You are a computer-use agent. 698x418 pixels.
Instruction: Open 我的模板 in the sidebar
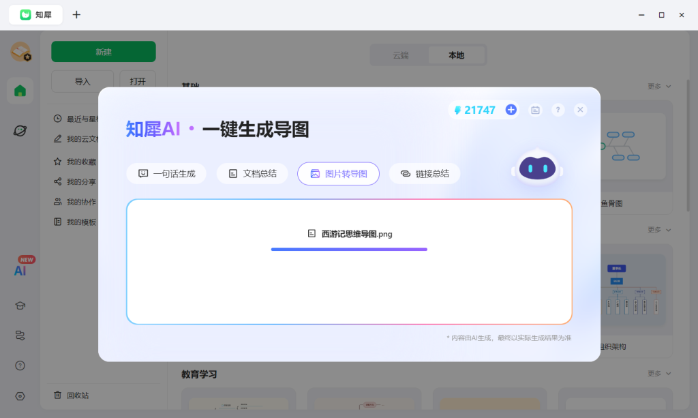click(75, 222)
